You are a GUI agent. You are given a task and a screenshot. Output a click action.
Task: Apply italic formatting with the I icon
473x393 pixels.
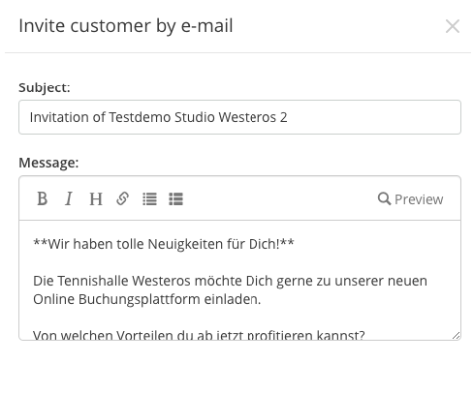[x=69, y=198]
